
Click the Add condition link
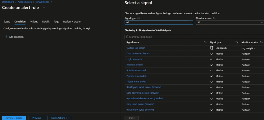[x=16, y=37]
